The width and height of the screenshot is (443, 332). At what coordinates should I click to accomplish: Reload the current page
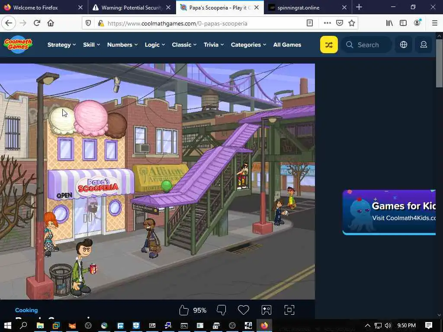click(x=37, y=23)
